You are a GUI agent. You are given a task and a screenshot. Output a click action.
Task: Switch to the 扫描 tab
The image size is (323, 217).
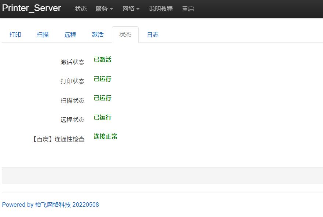pyautogui.click(x=43, y=35)
